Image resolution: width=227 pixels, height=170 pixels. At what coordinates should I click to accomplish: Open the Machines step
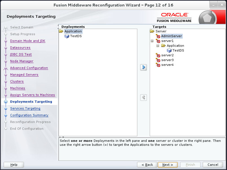click(17, 88)
